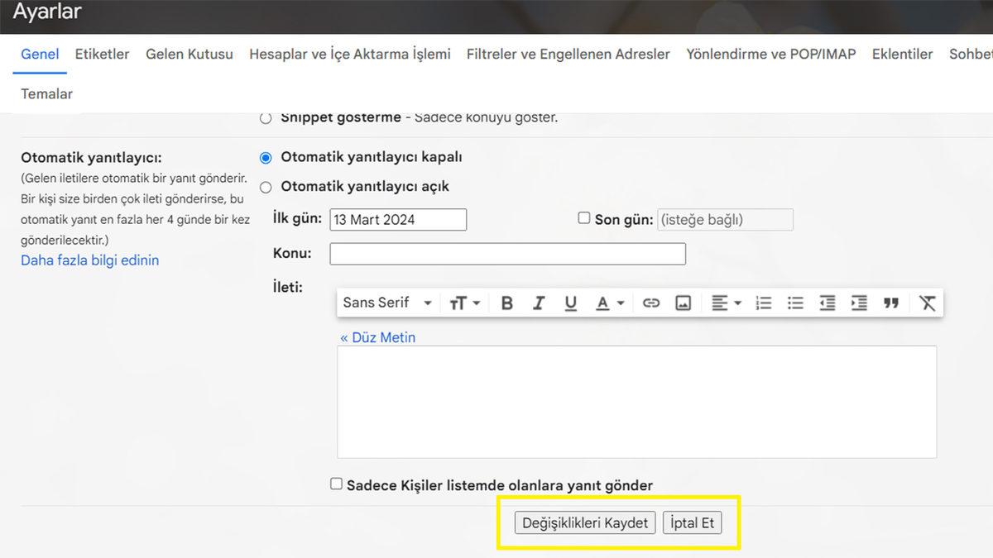Open the 'Yönlendirme ve POP/IMAP' settings tab
993x558 pixels.
770,54
